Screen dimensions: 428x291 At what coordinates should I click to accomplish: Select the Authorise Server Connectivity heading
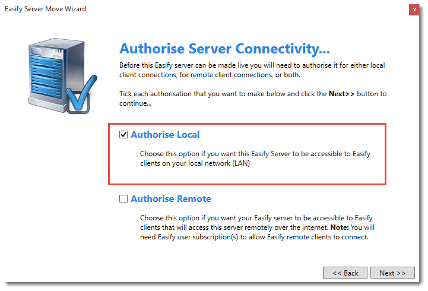[224, 49]
